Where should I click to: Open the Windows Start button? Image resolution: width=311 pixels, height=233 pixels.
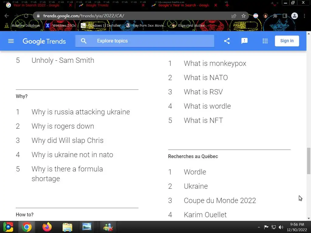pos(8,227)
